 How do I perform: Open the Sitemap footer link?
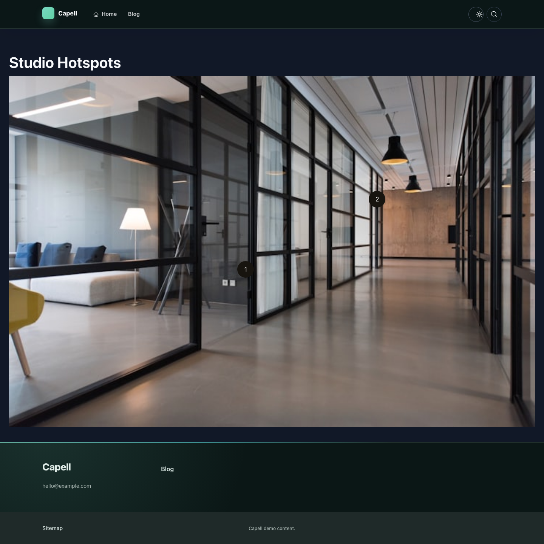53,528
